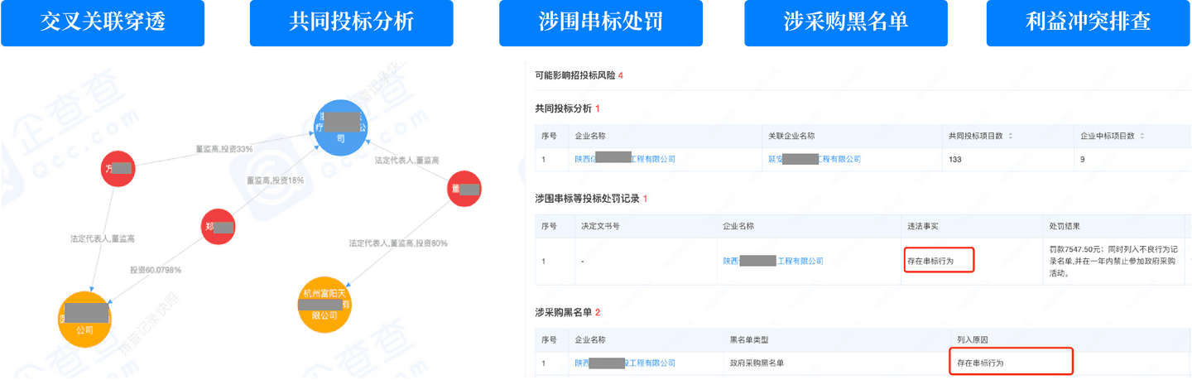Click the 黑名单类型 column header
The height and width of the screenshot is (380, 1192).
coord(748,339)
